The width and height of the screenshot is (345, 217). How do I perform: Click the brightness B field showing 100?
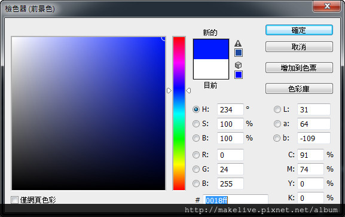pos(230,138)
